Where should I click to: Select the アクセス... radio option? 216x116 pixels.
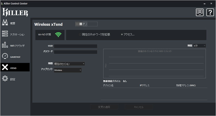coord(128,35)
